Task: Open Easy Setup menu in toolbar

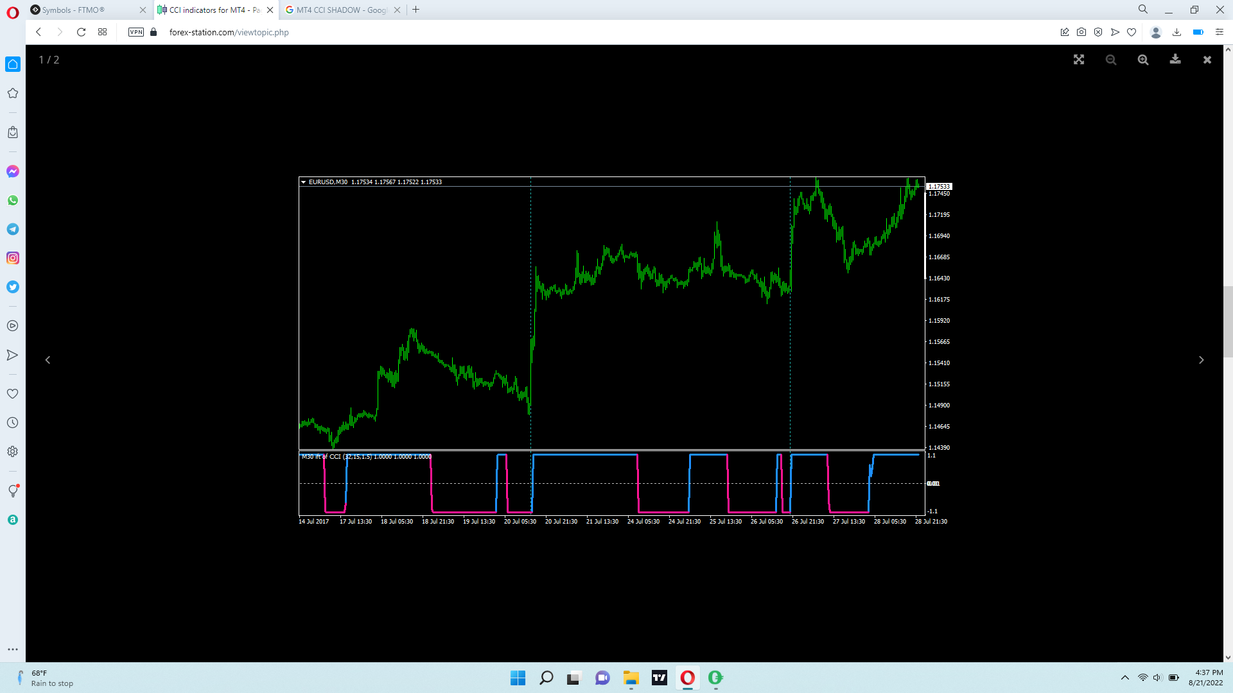Action: click(1220, 32)
